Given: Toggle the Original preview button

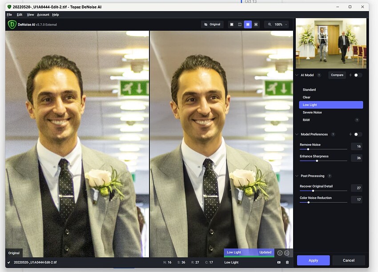Looking at the screenshot, I should tap(212, 24).
